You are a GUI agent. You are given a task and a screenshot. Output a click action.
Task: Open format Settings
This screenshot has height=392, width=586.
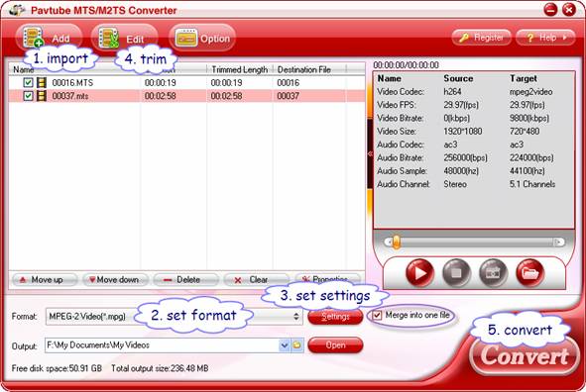[x=335, y=317]
